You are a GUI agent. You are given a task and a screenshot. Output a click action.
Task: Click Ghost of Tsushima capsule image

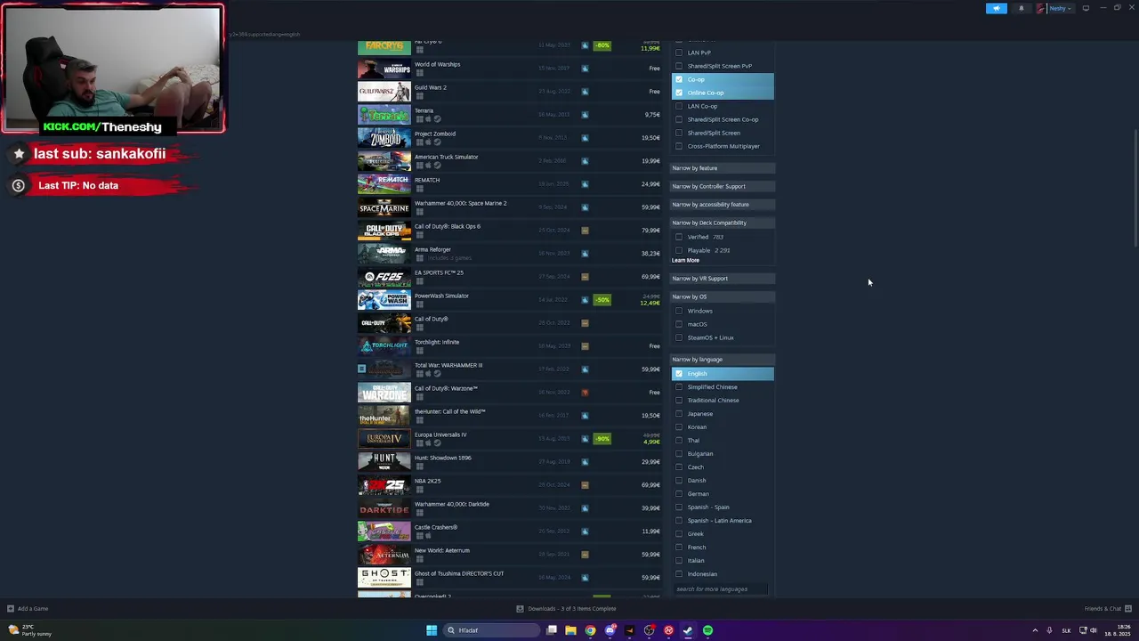[x=384, y=578]
